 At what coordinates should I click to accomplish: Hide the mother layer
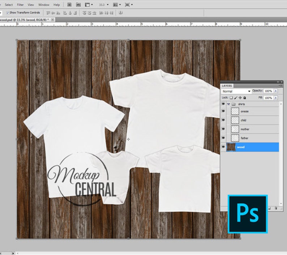pyautogui.click(x=223, y=129)
